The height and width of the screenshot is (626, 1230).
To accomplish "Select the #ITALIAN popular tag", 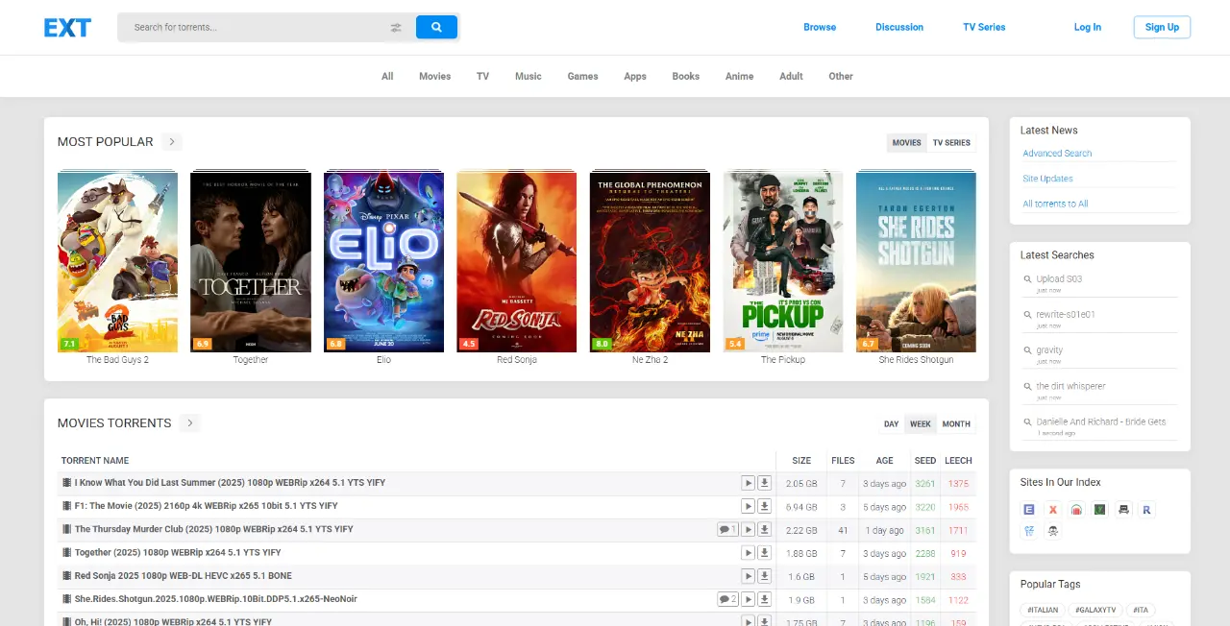I will pyautogui.click(x=1042, y=610).
